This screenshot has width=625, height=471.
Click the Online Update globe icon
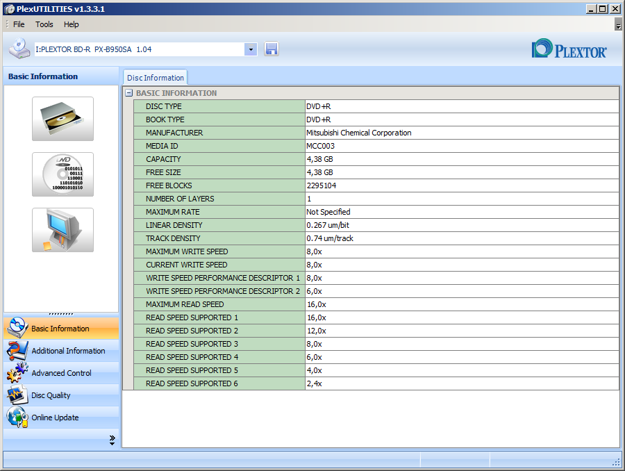(x=17, y=417)
